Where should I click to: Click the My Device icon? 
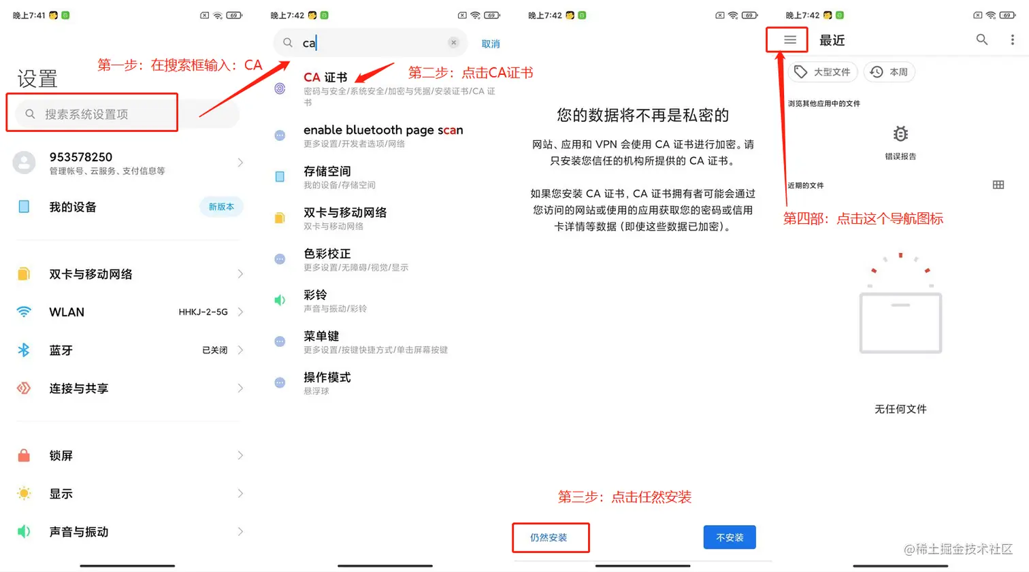[x=24, y=207]
